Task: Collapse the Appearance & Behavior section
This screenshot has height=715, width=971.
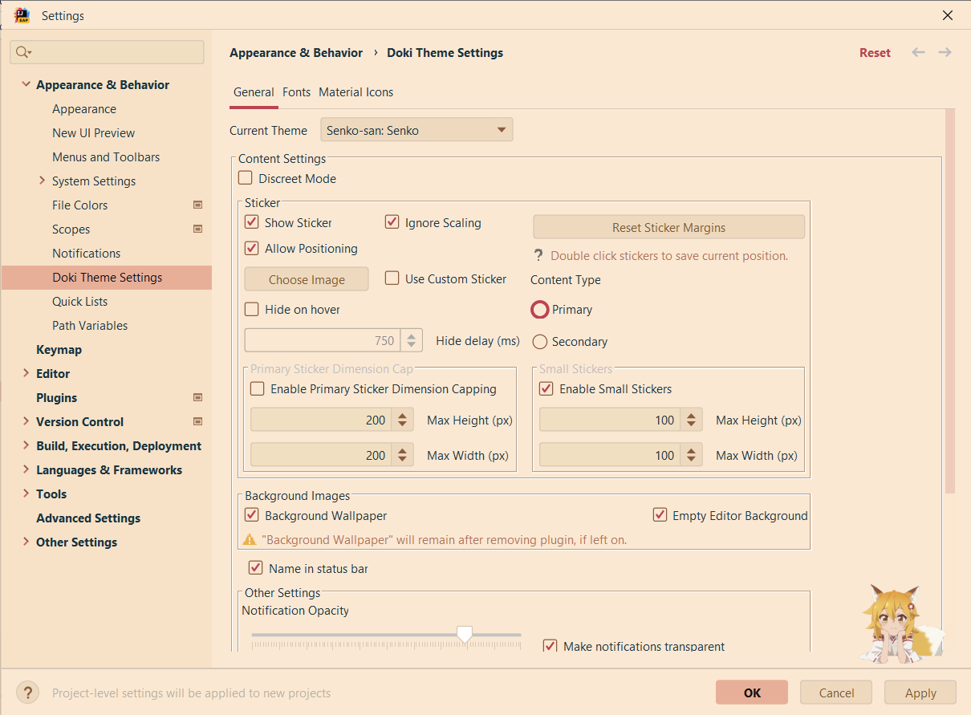Action: click(26, 84)
